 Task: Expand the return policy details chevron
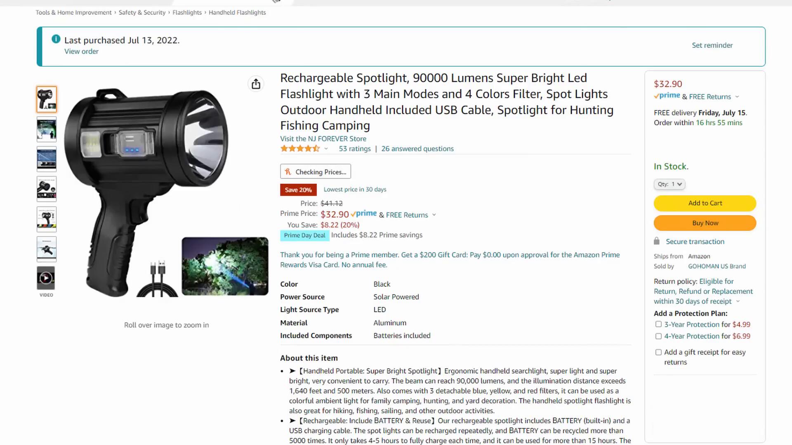[x=738, y=302]
